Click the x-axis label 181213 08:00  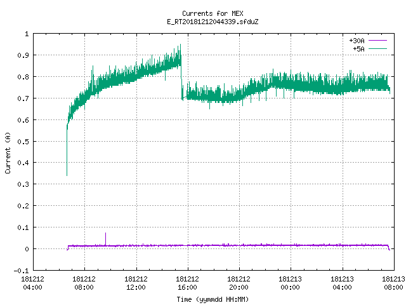pyautogui.click(x=393, y=283)
